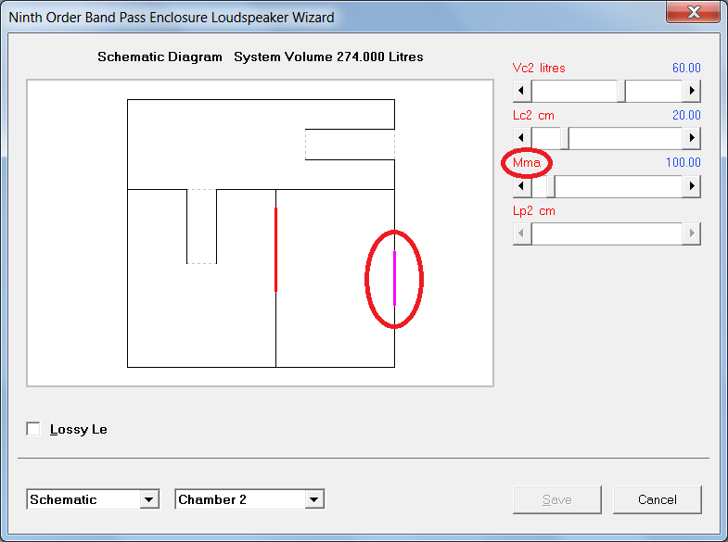The height and width of the screenshot is (542, 728).
Task: Decrease Mma with left arrow
Action: 522,186
